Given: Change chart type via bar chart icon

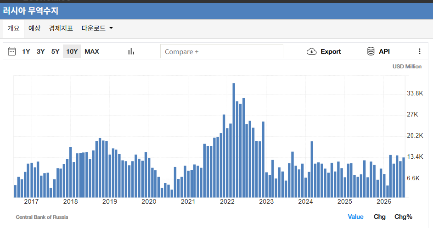Looking at the screenshot, I should [131, 51].
